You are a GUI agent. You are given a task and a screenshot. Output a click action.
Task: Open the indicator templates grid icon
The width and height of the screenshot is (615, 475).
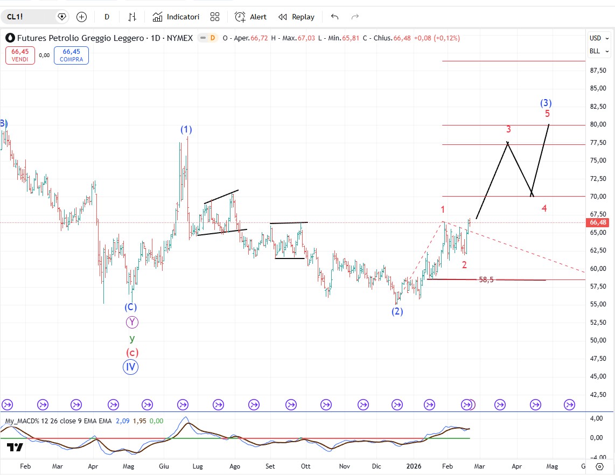coord(214,17)
